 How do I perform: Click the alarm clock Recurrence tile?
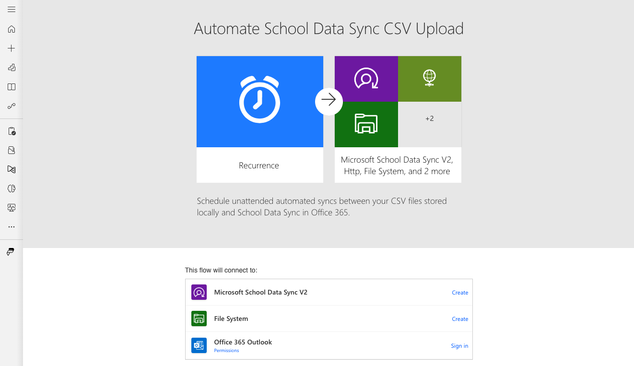(x=260, y=102)
